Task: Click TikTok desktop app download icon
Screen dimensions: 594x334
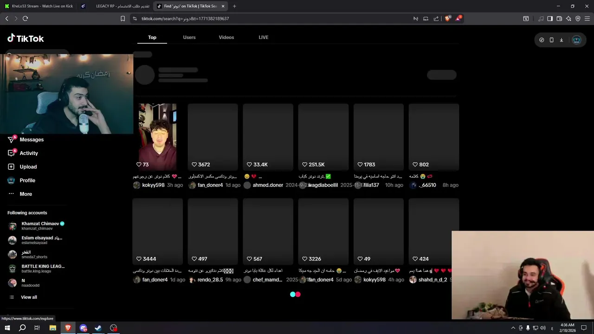Action: point(561,40)
